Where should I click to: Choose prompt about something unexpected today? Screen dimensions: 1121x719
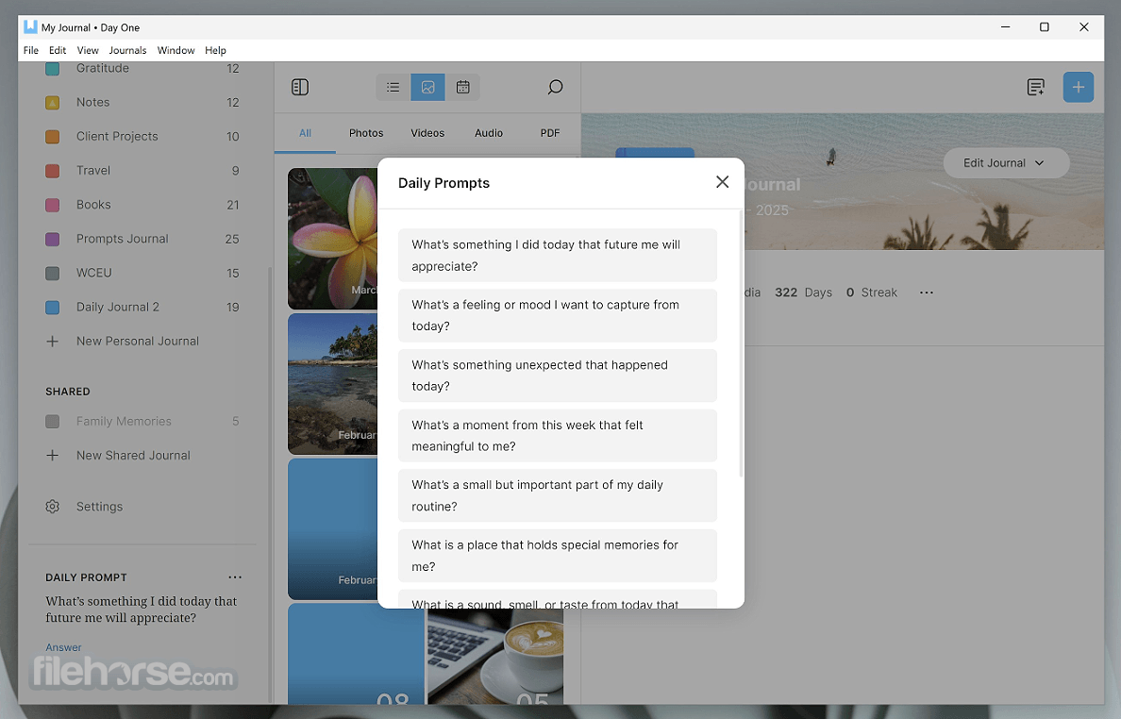point(557,376)
